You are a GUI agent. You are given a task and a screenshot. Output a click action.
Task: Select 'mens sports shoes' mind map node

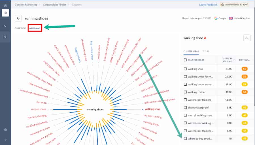click(52, 68)
